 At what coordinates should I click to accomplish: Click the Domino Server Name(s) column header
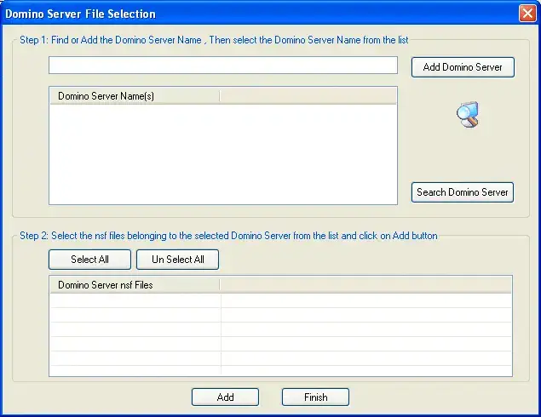coord(135,96)
